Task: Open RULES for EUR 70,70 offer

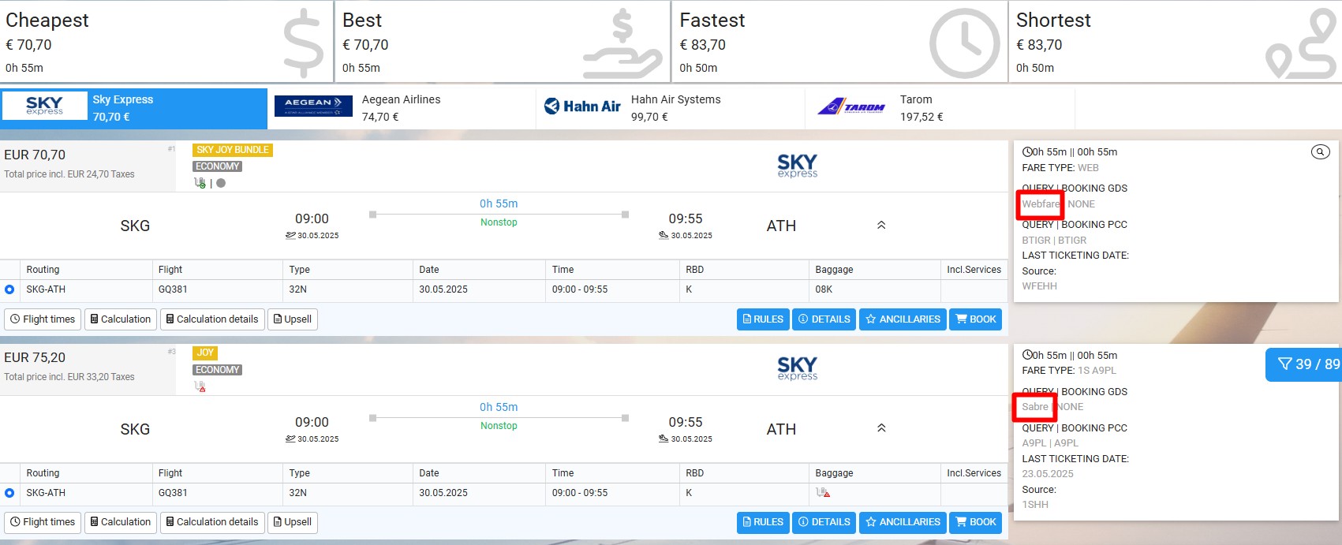Action: 763,319
